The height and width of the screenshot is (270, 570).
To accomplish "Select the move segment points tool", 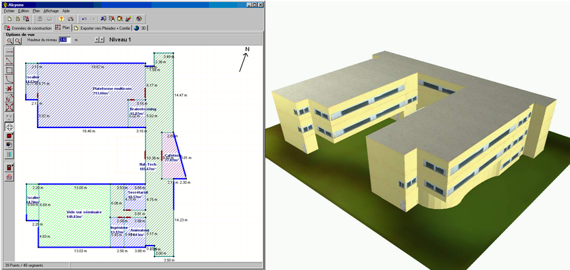I will (9, 98).
